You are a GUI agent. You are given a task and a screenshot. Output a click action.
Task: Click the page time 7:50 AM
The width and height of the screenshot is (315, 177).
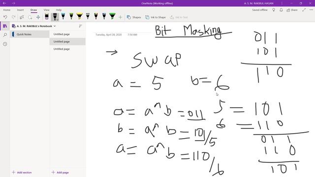click(132, 35)
